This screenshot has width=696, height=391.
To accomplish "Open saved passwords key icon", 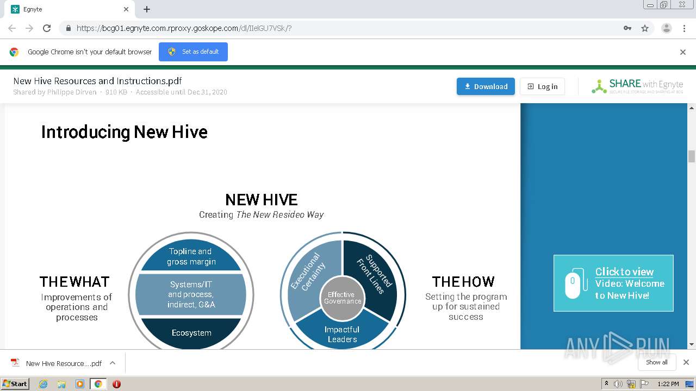I will coord(627,28).
